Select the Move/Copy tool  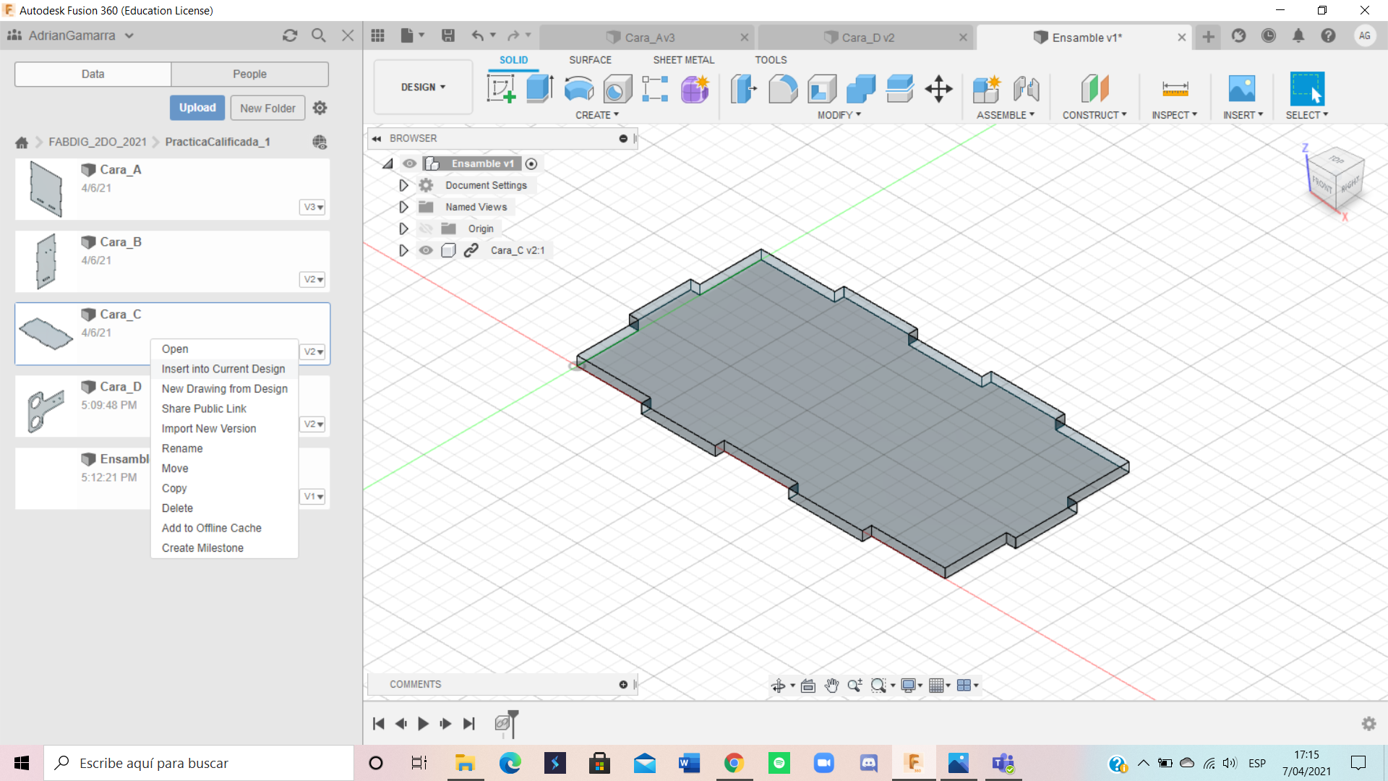click(938, 89)
